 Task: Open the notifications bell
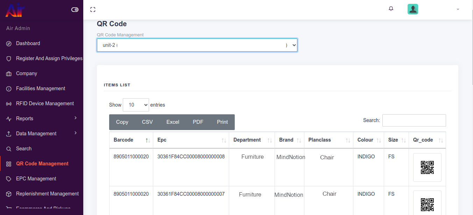coord(391,9)
